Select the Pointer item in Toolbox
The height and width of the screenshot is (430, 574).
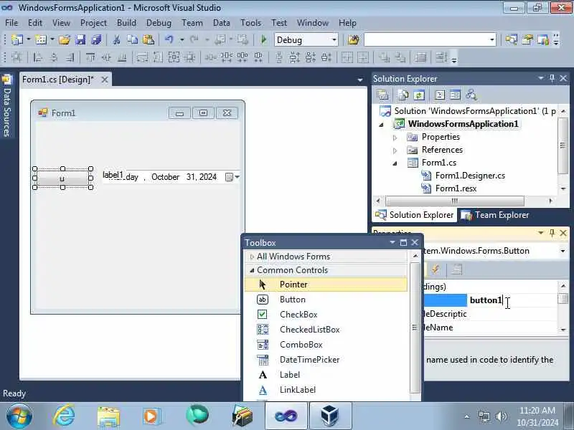coord(326,285)
